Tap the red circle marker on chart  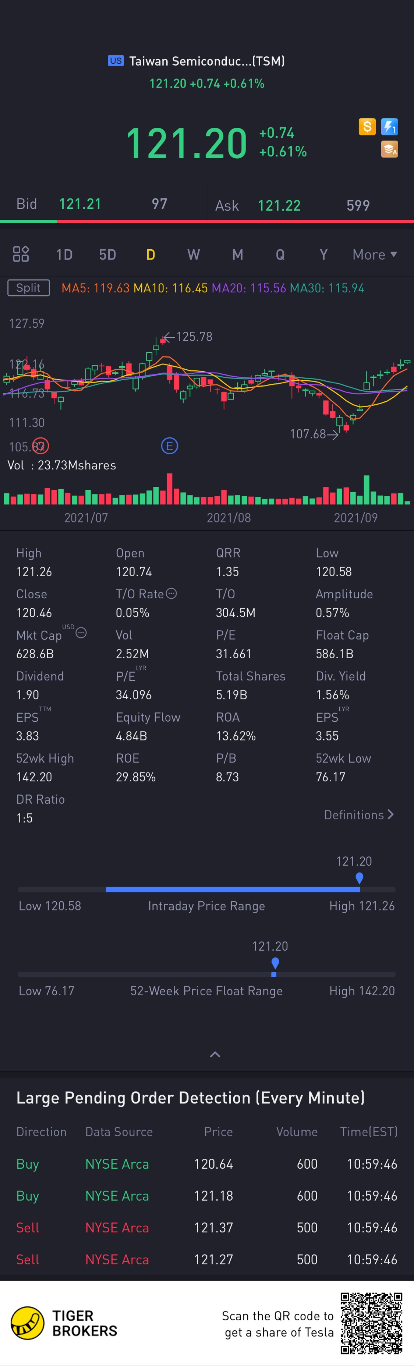[40, 446]
